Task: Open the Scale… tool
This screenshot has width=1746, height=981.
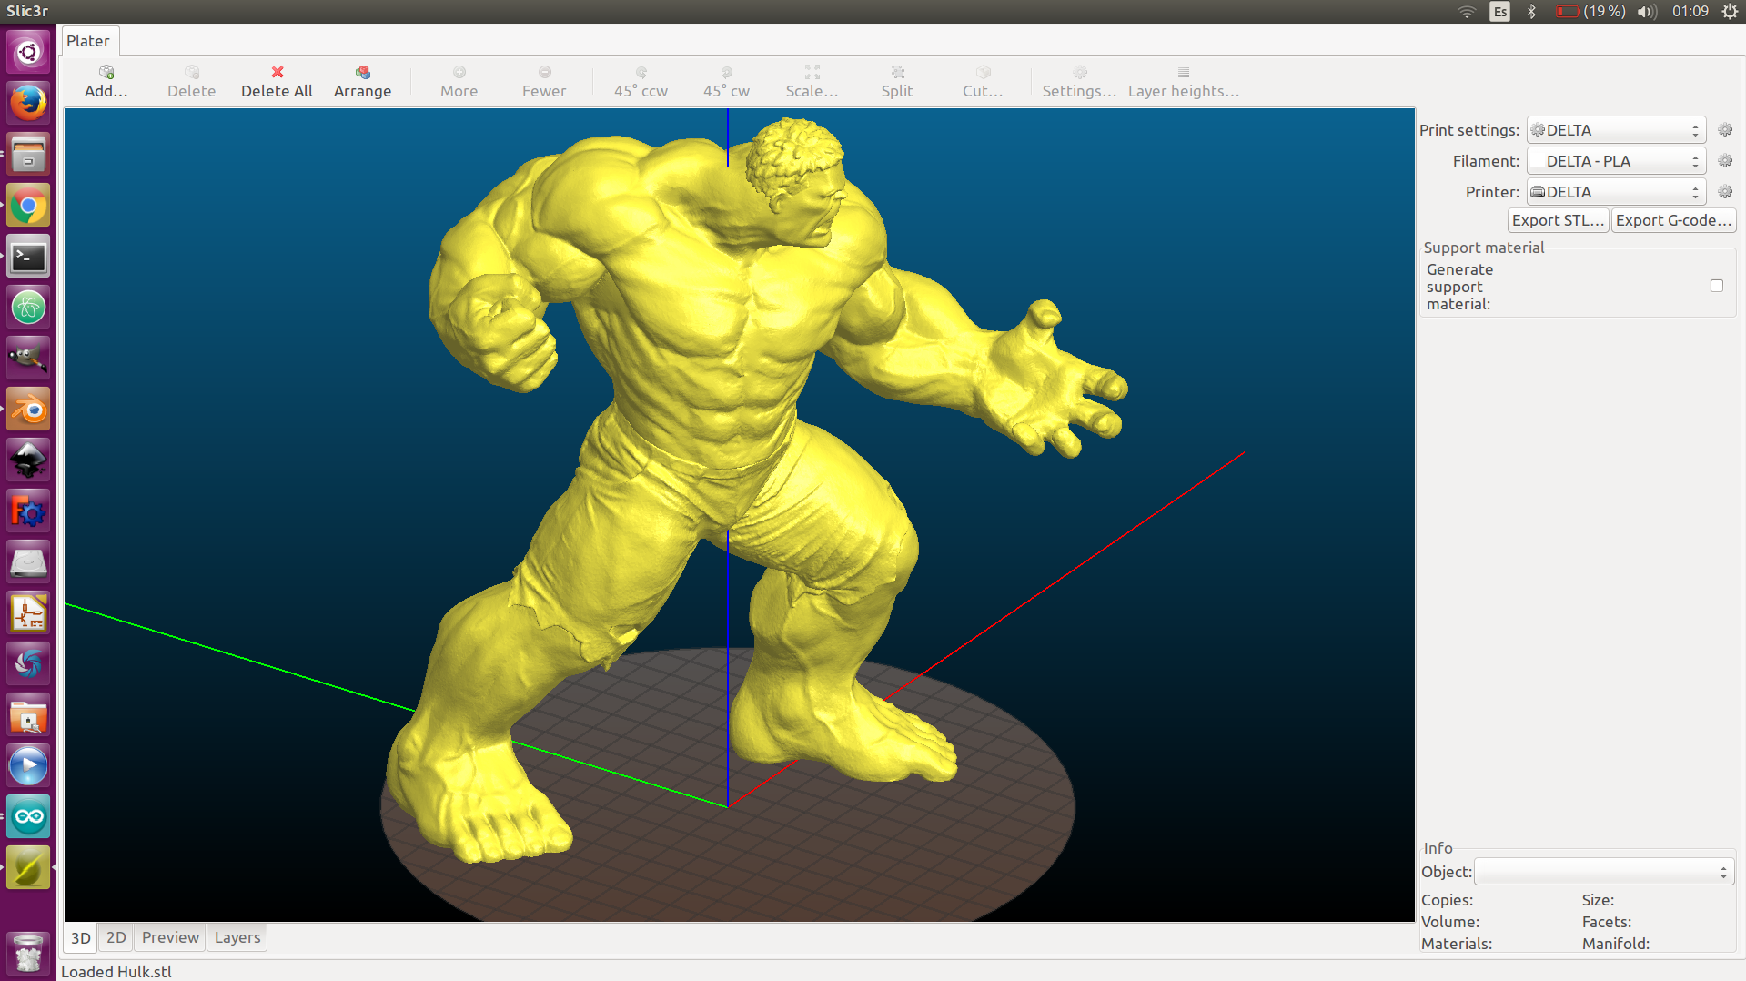Action: click(812, 81)
